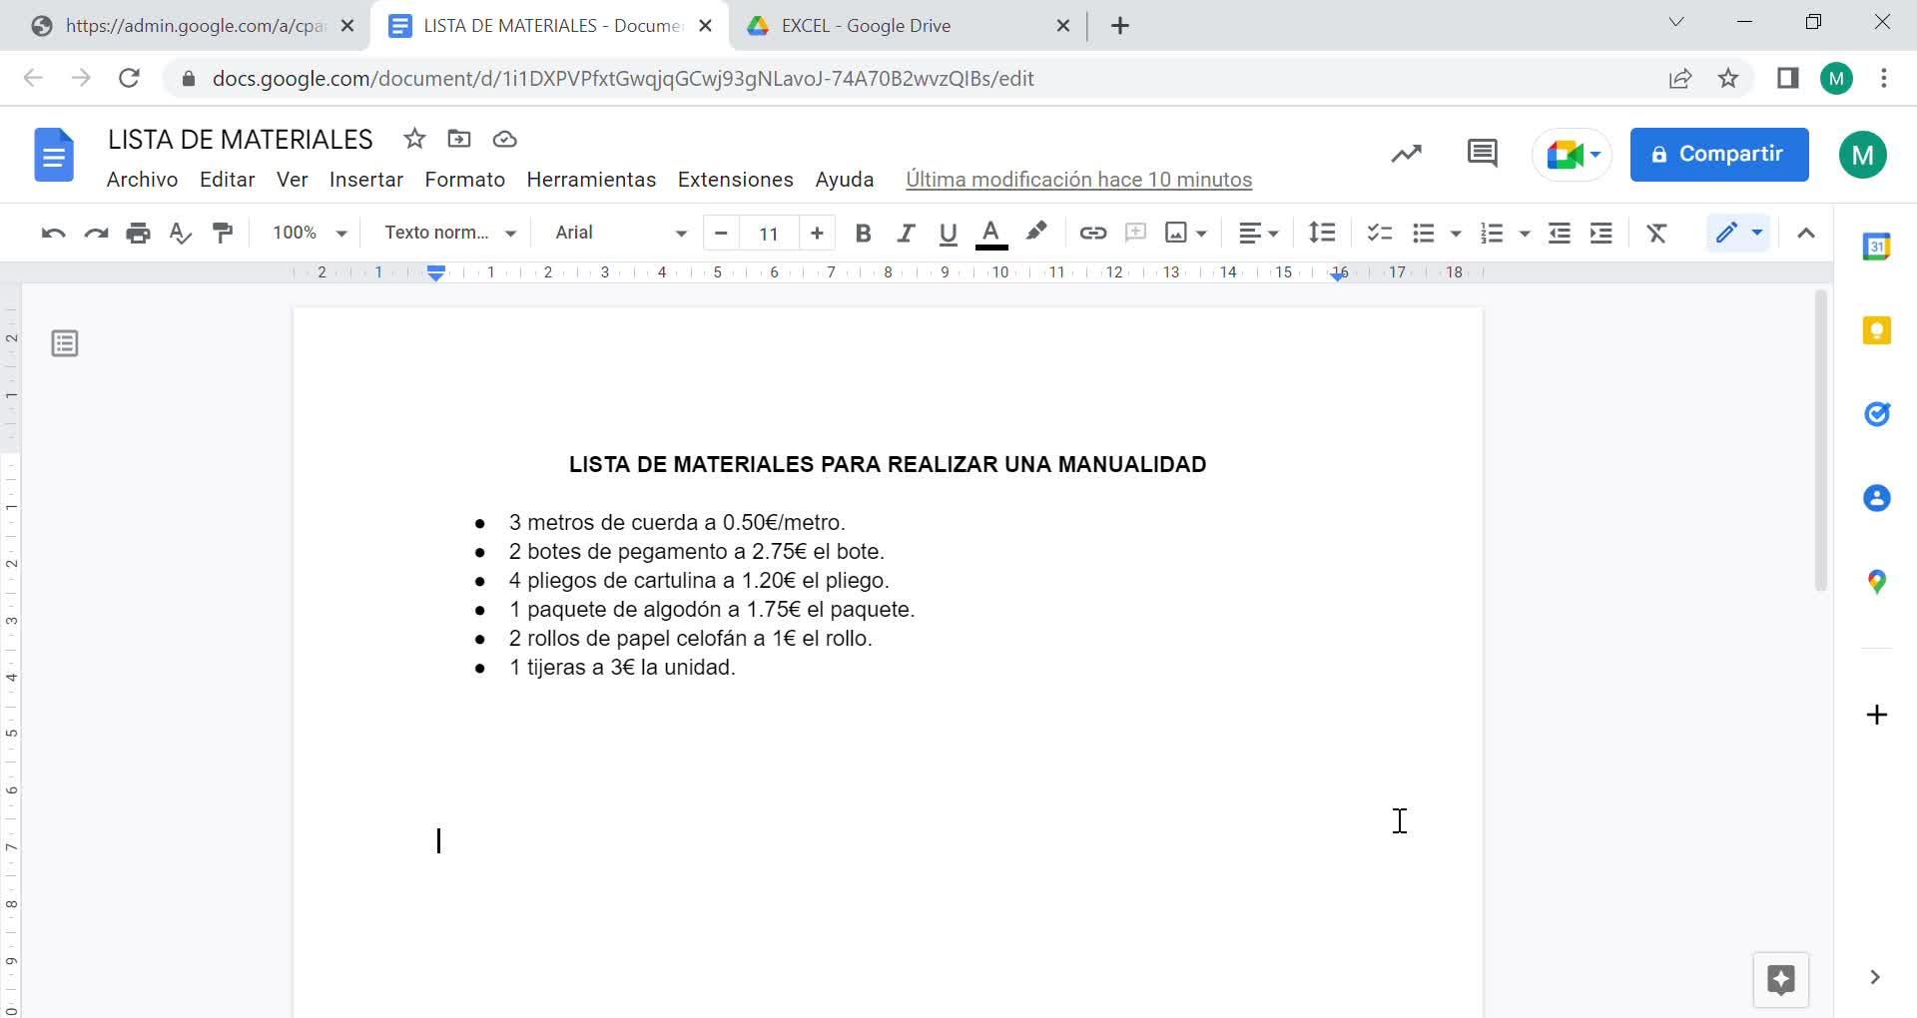The width and height of the screenshot is (1917, 1018).
Task: Toggle underline formatting
Action: tap(948, 233)
